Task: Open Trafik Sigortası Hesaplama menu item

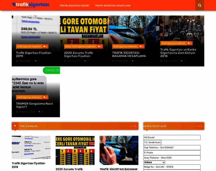Action: point(113,6)
